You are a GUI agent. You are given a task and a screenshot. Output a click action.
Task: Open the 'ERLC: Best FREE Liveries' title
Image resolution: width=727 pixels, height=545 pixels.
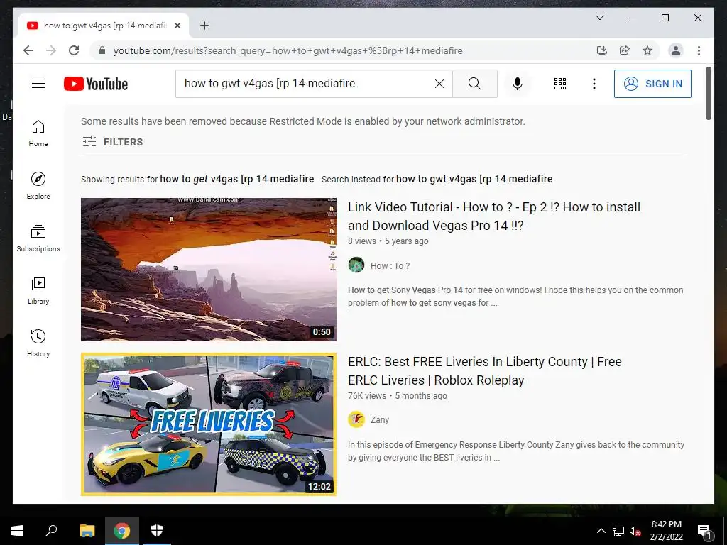[x=484, y=370]
